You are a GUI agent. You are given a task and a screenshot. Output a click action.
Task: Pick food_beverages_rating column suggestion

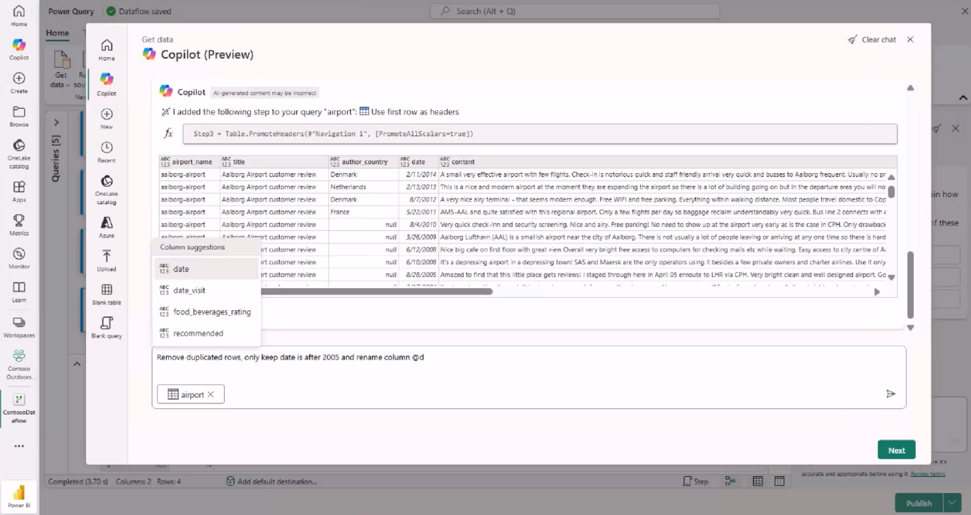[211, 312]
